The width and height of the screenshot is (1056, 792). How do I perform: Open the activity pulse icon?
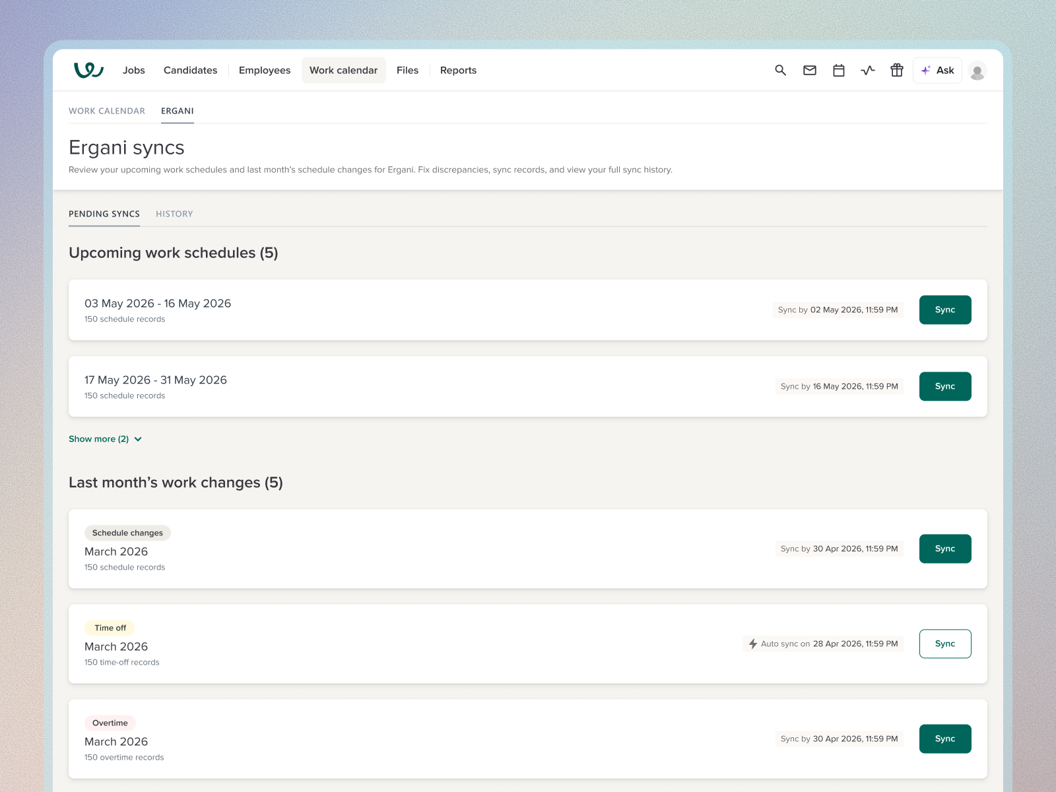tap(867, 70)
